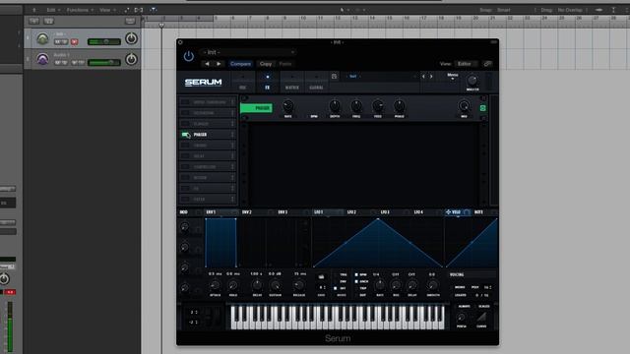Open the Functions dropdown in tracks area
The width and height of the screenshot is (630, 354).
click(80, 10)
